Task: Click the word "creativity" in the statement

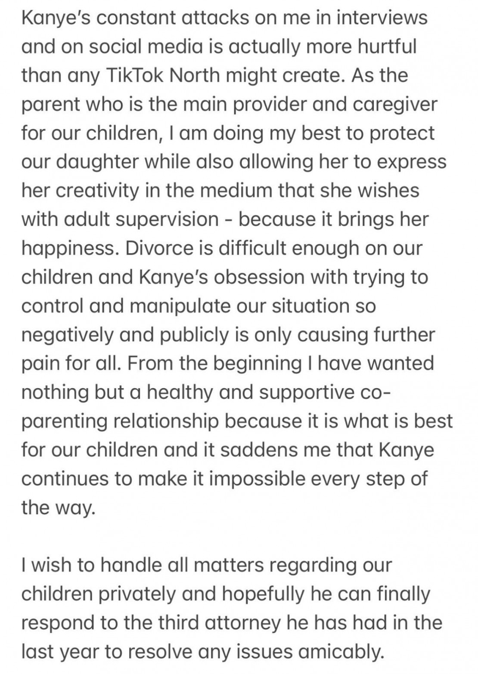Action: pyautogui.click(x=94, y=191)
